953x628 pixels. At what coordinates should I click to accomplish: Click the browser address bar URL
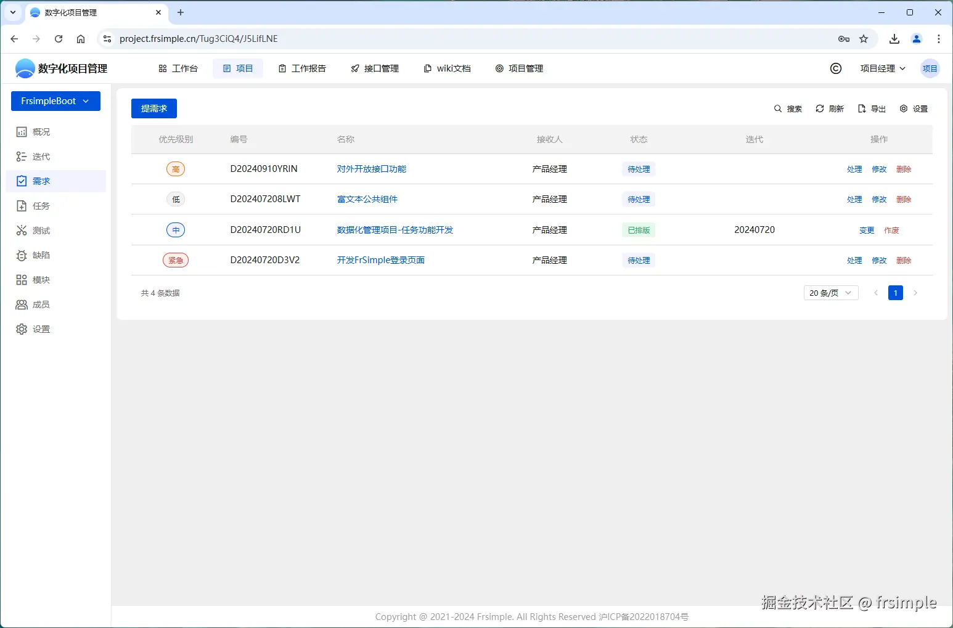click(198, 38)
